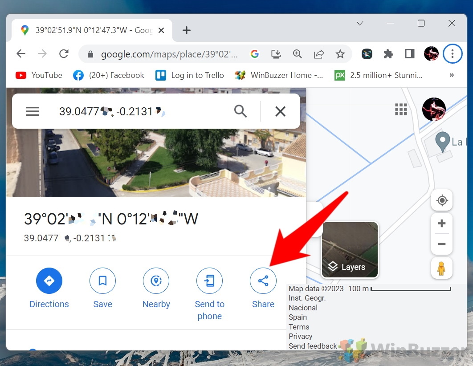Clear the Maps search box
This screenshot has height=366, width=473.
[280, 111]
